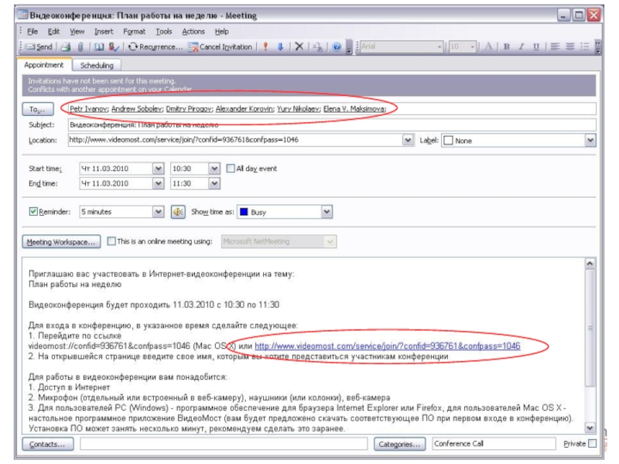Click the Meeting Workspace... button
619x464 pixels.
click(61, 242)
